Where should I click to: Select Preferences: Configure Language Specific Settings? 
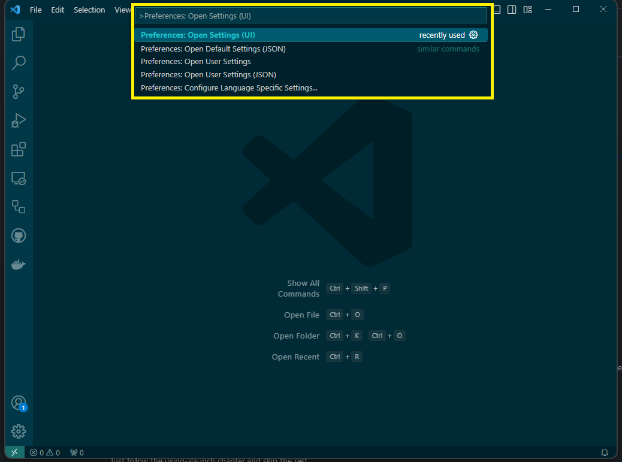coord(229,88)
